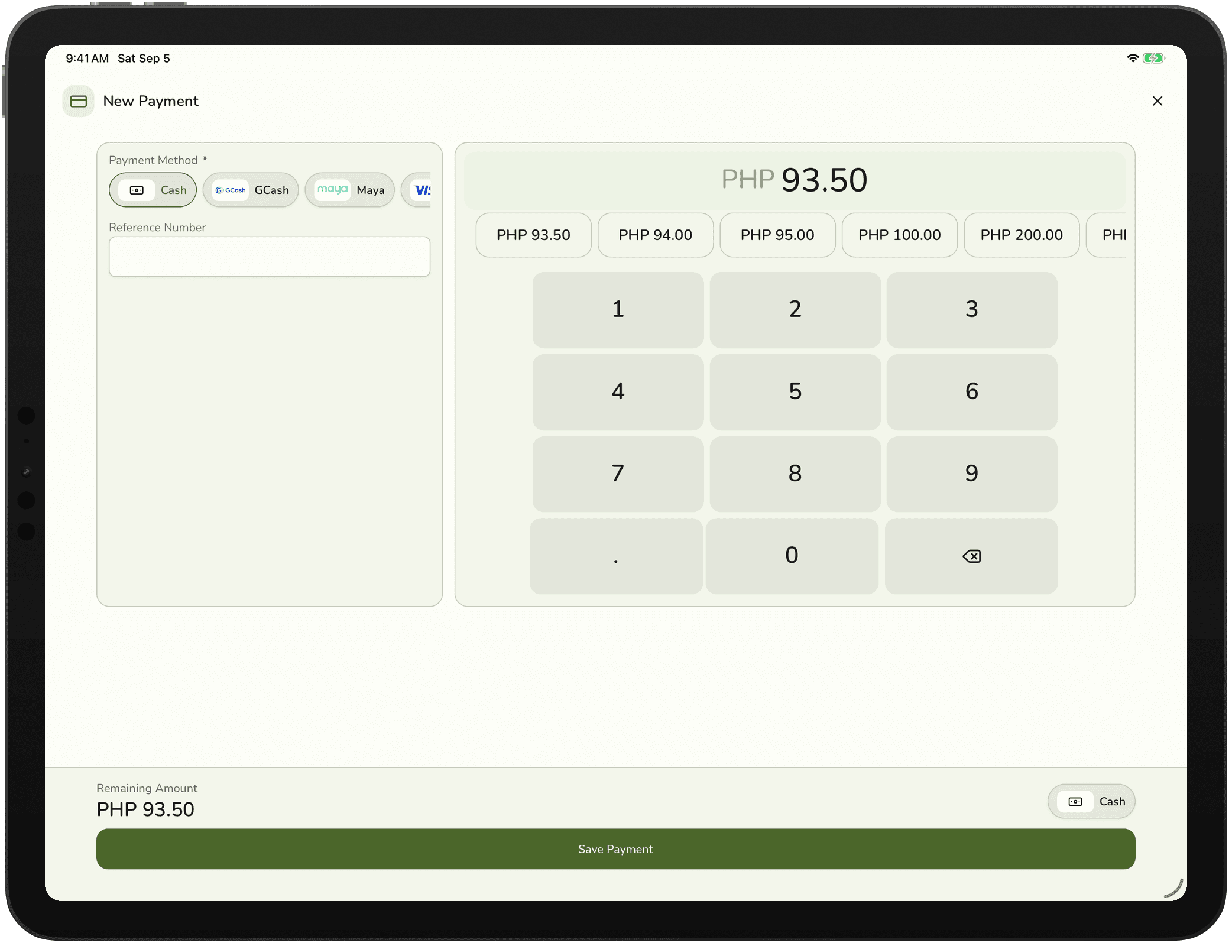Tap keypad digit 6
1232x946 pixels.
click(972, 392)
